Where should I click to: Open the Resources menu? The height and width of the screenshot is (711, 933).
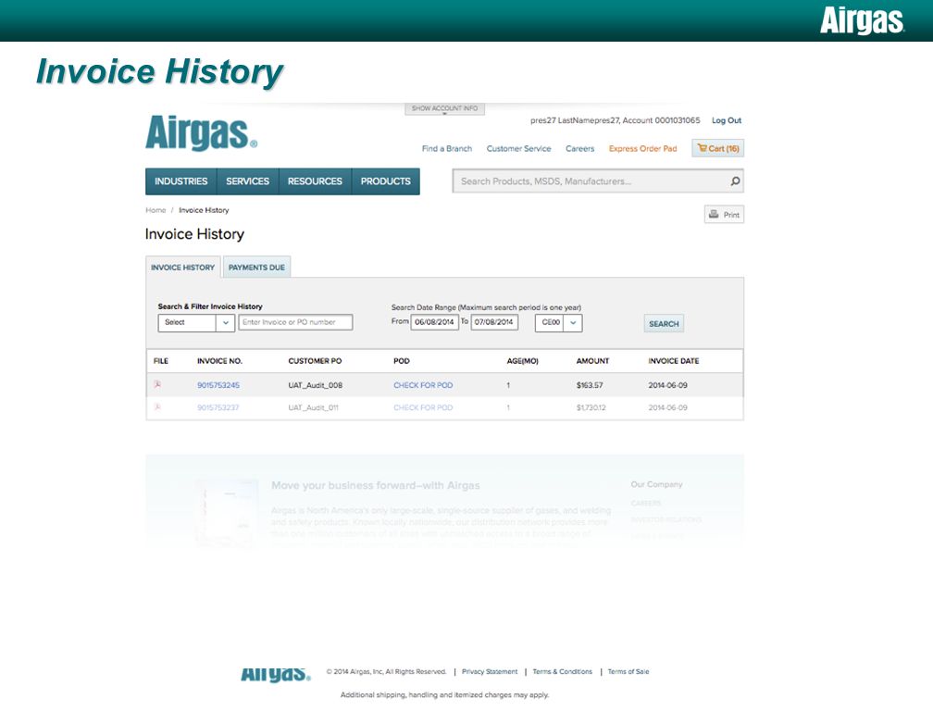point(315,181)
